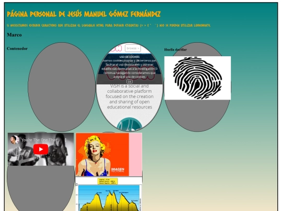Open the YouTube video options menu
Screen dimensions: 282x211
[x=66, y=140]
